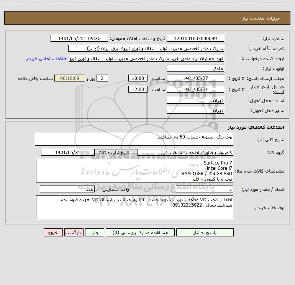295x285 pixels.
Task: Click the تاریخ نیاز به کالا label
Action: point(114,153)
